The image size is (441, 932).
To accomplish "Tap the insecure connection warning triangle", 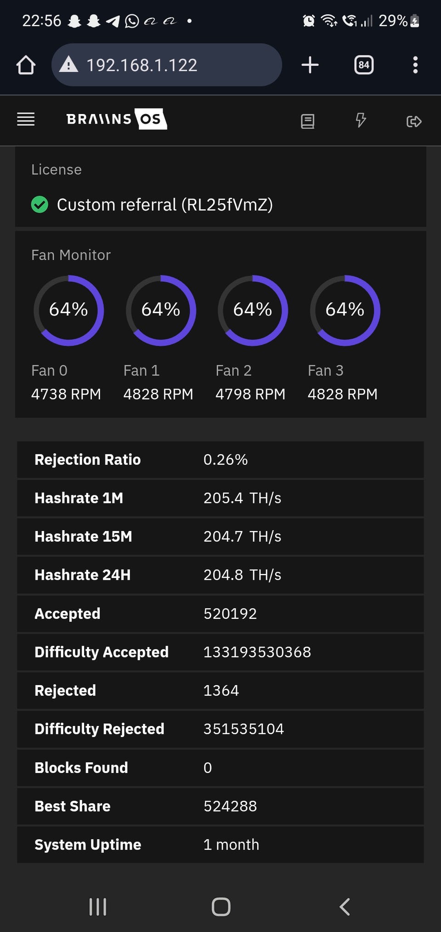I will coord(69,64).
